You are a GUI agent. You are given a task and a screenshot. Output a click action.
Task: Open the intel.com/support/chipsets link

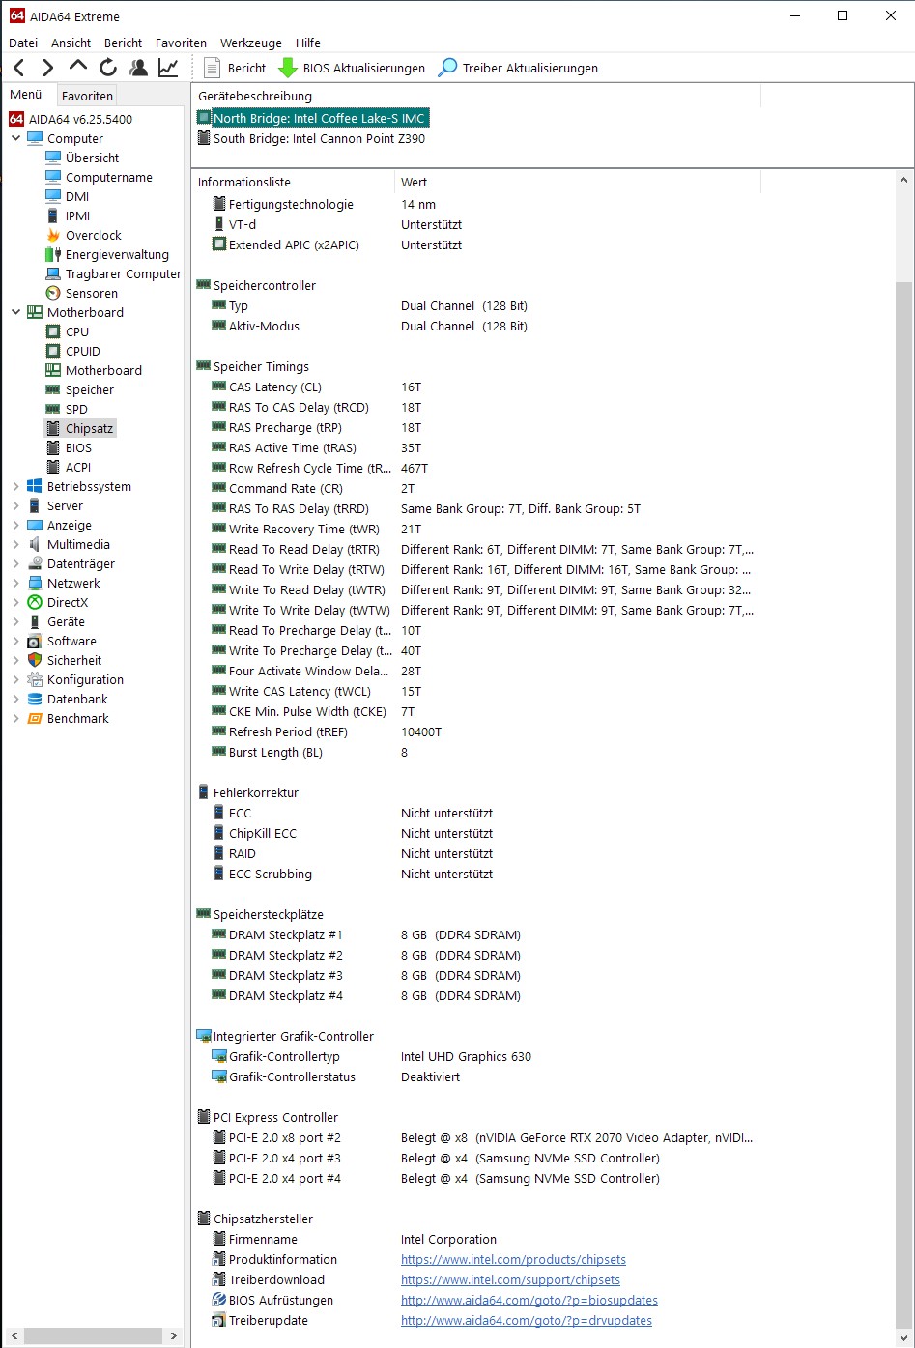click(x=510, y=1279)
